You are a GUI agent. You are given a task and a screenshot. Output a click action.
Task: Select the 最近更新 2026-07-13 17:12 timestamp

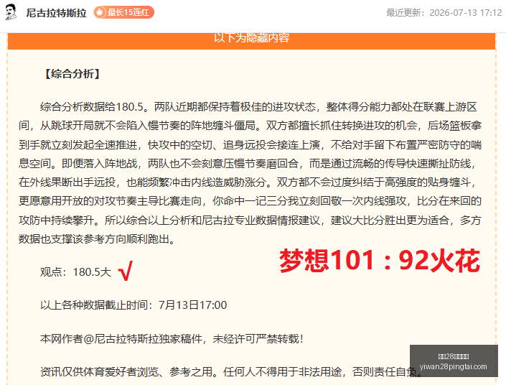(x=444, y=13)
